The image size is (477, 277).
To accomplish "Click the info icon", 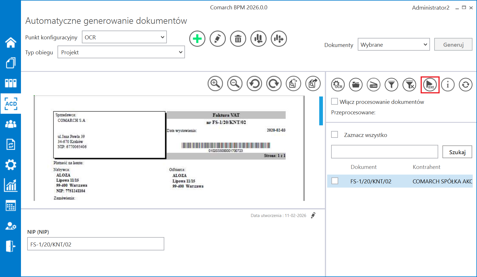I will (448, 85).
